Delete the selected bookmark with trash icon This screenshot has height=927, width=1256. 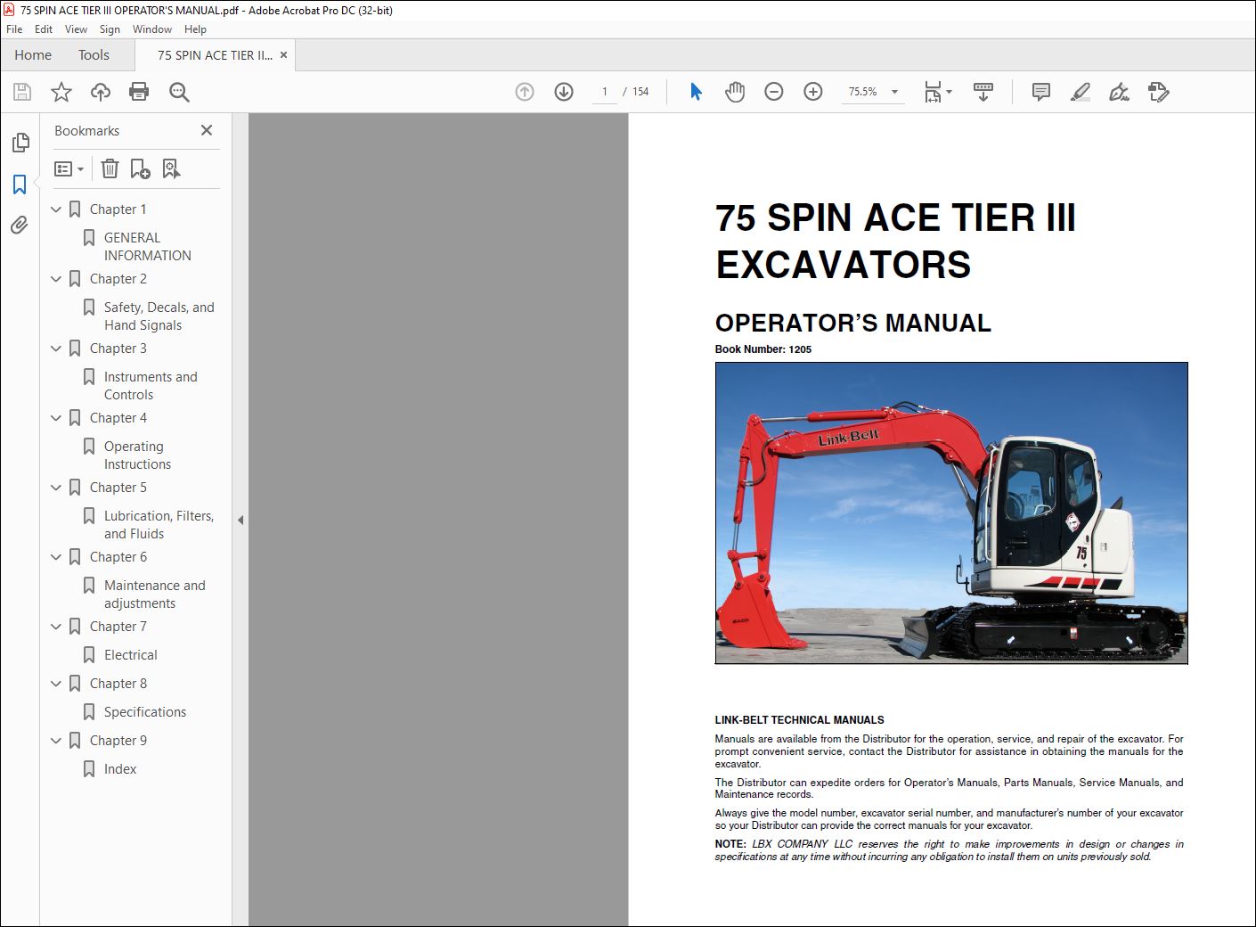[x=110, y=168]
